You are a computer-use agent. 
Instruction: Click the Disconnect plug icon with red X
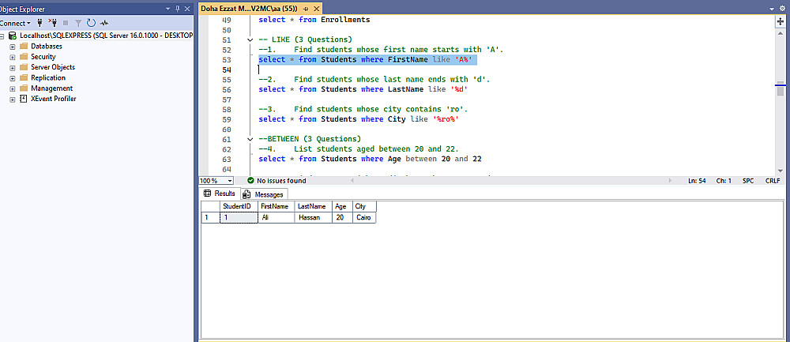coord(53,23)
